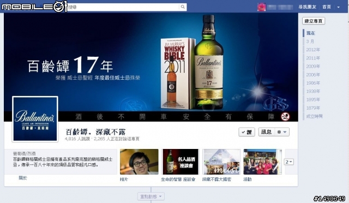This screenshot has width=349, height=203.
Task: Toggle the 讚 like button
Action: coord(246,132)
